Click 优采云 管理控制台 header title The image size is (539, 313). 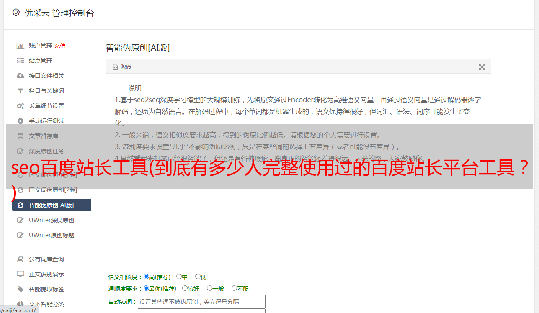point(59,13)
